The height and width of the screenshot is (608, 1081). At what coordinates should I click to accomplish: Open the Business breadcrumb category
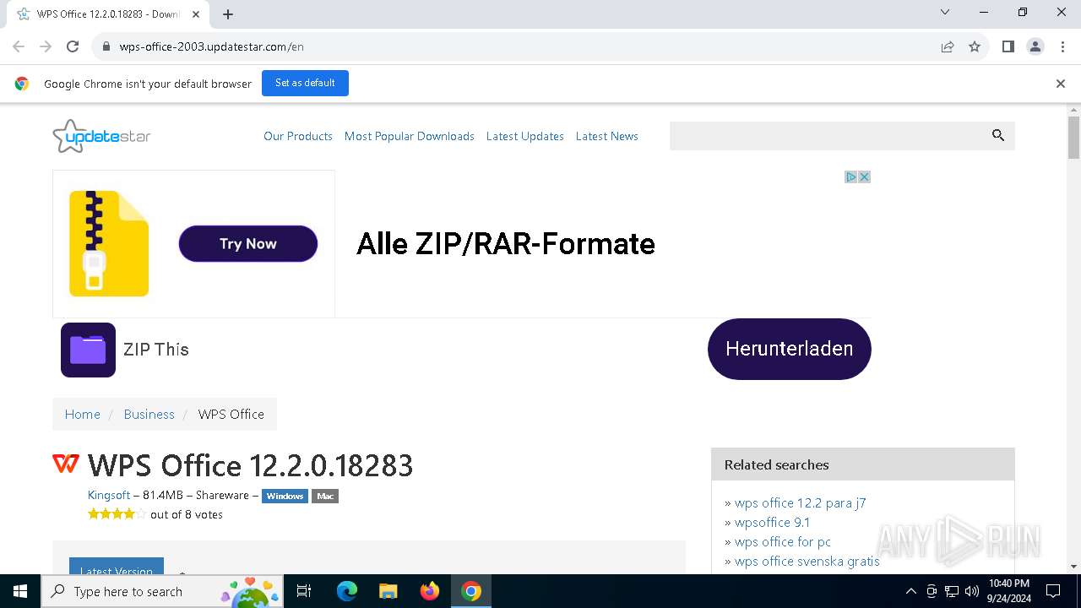149,415
